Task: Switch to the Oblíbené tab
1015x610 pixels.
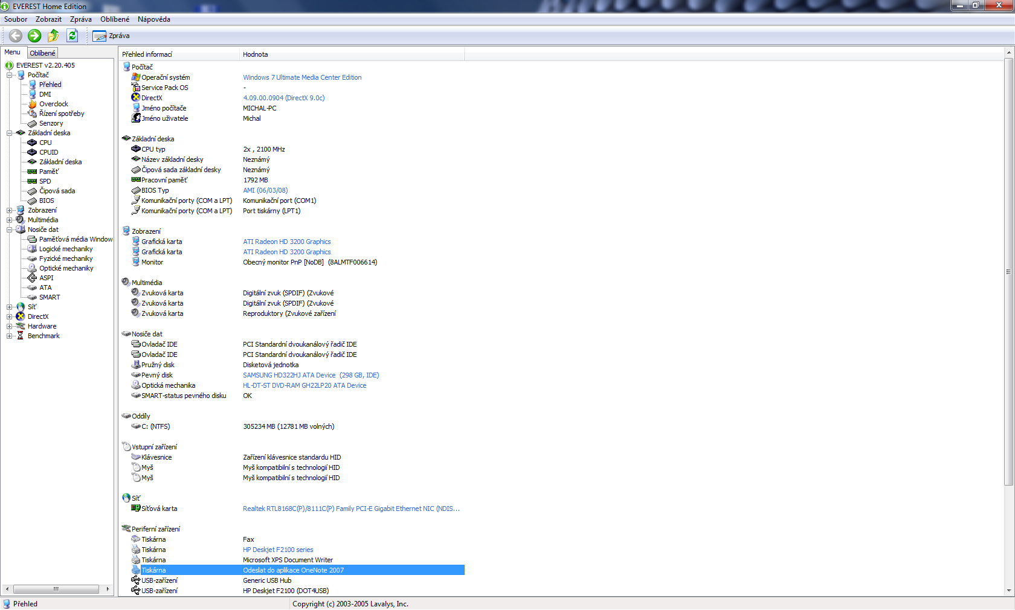Action: click(42, 53)
